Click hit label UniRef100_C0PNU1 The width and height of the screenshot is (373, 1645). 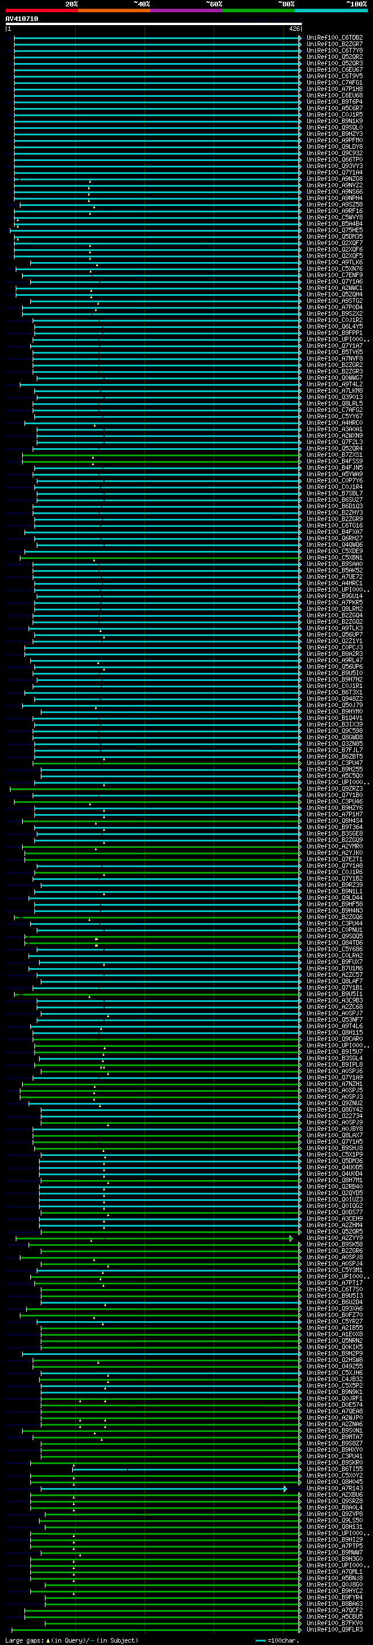click(335, 930)
